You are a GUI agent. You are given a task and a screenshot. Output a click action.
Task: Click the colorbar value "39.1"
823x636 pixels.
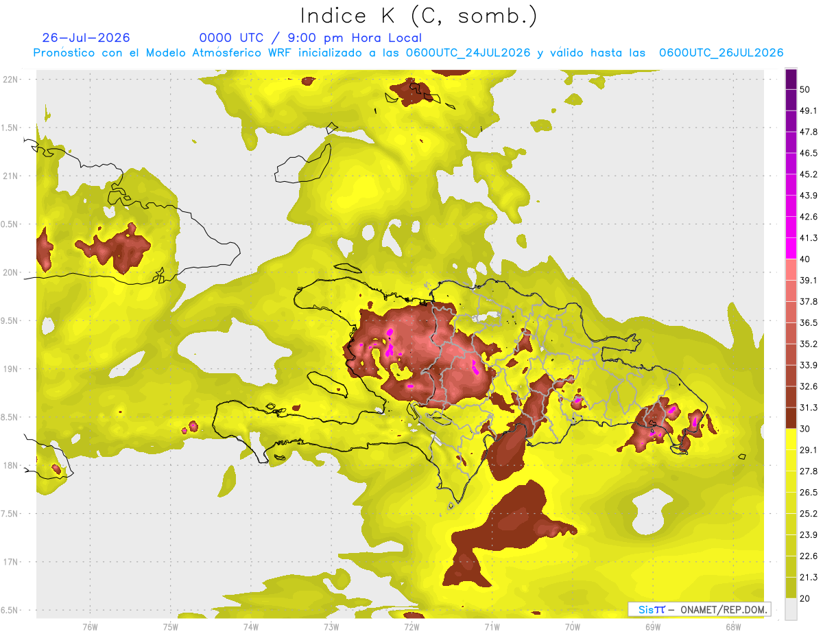point(809,280)
